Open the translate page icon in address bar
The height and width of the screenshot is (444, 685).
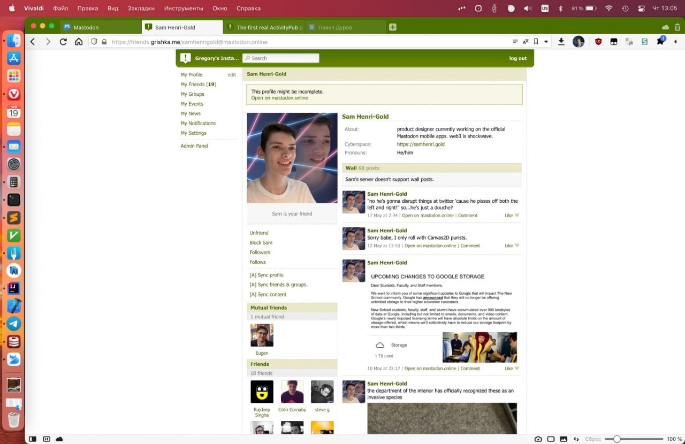pyautogui.click(x=526, y=42)
